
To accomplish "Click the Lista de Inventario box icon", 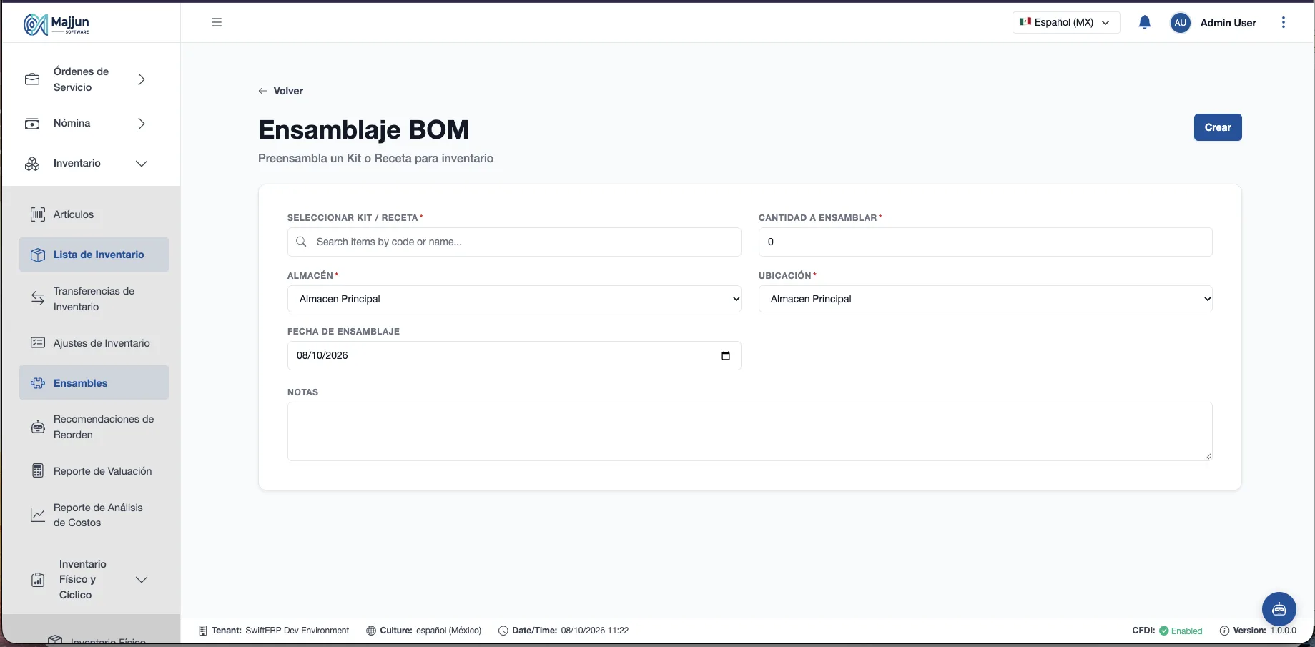I will (x=38, y=255).
